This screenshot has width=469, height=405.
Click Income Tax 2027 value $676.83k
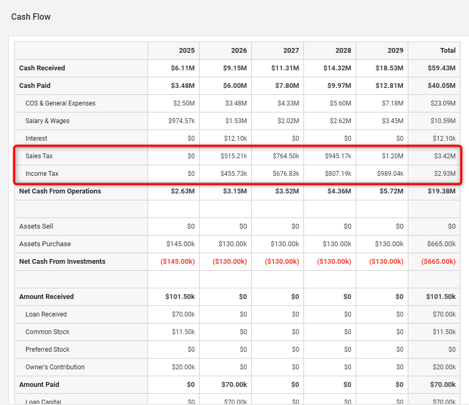(x=285, y=174)
